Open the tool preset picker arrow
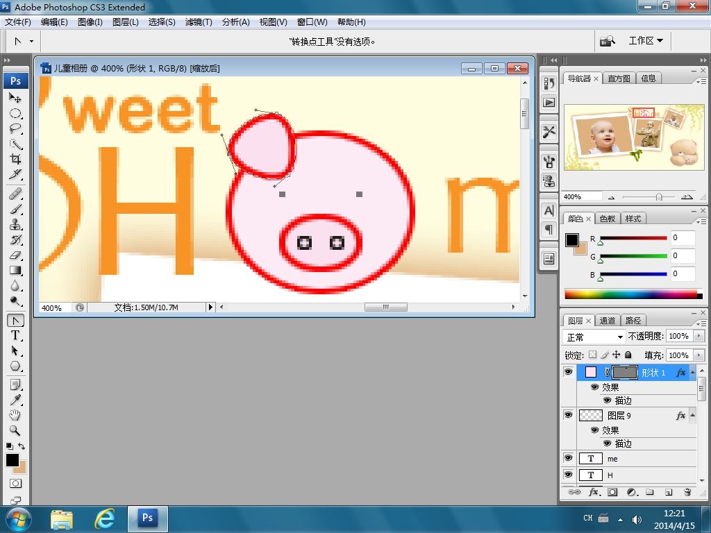Viewport: 711px width, 533px height. click(31, 41)
